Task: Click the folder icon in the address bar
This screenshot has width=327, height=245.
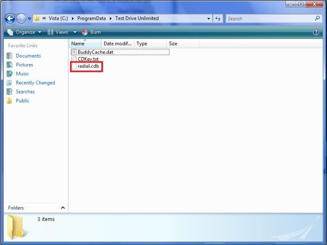Action: pyautogui.click(x=37, y=18)
